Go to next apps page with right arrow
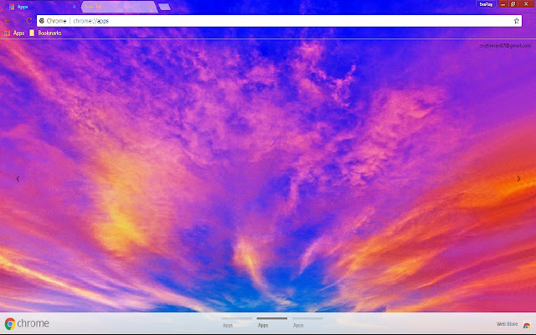536x335 pixels. tap(518, 178)
